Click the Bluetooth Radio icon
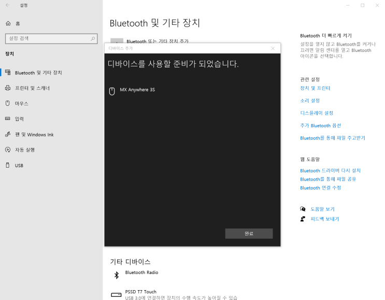This screenshot has width=385, height=300. pyautogui.click(x=117, y=275)
